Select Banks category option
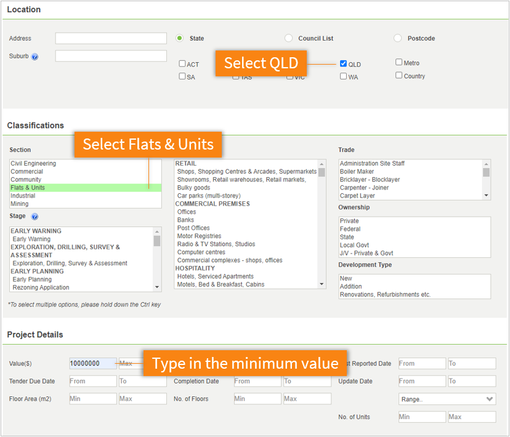The image size is (510, 437). coord(246,220)
